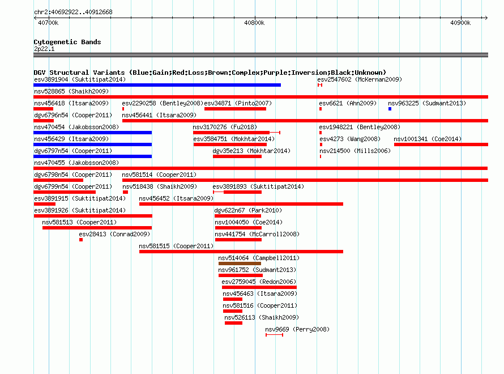Click the 40700k ruler position label
The image size is (504, 374).
[x=48, y=23]
